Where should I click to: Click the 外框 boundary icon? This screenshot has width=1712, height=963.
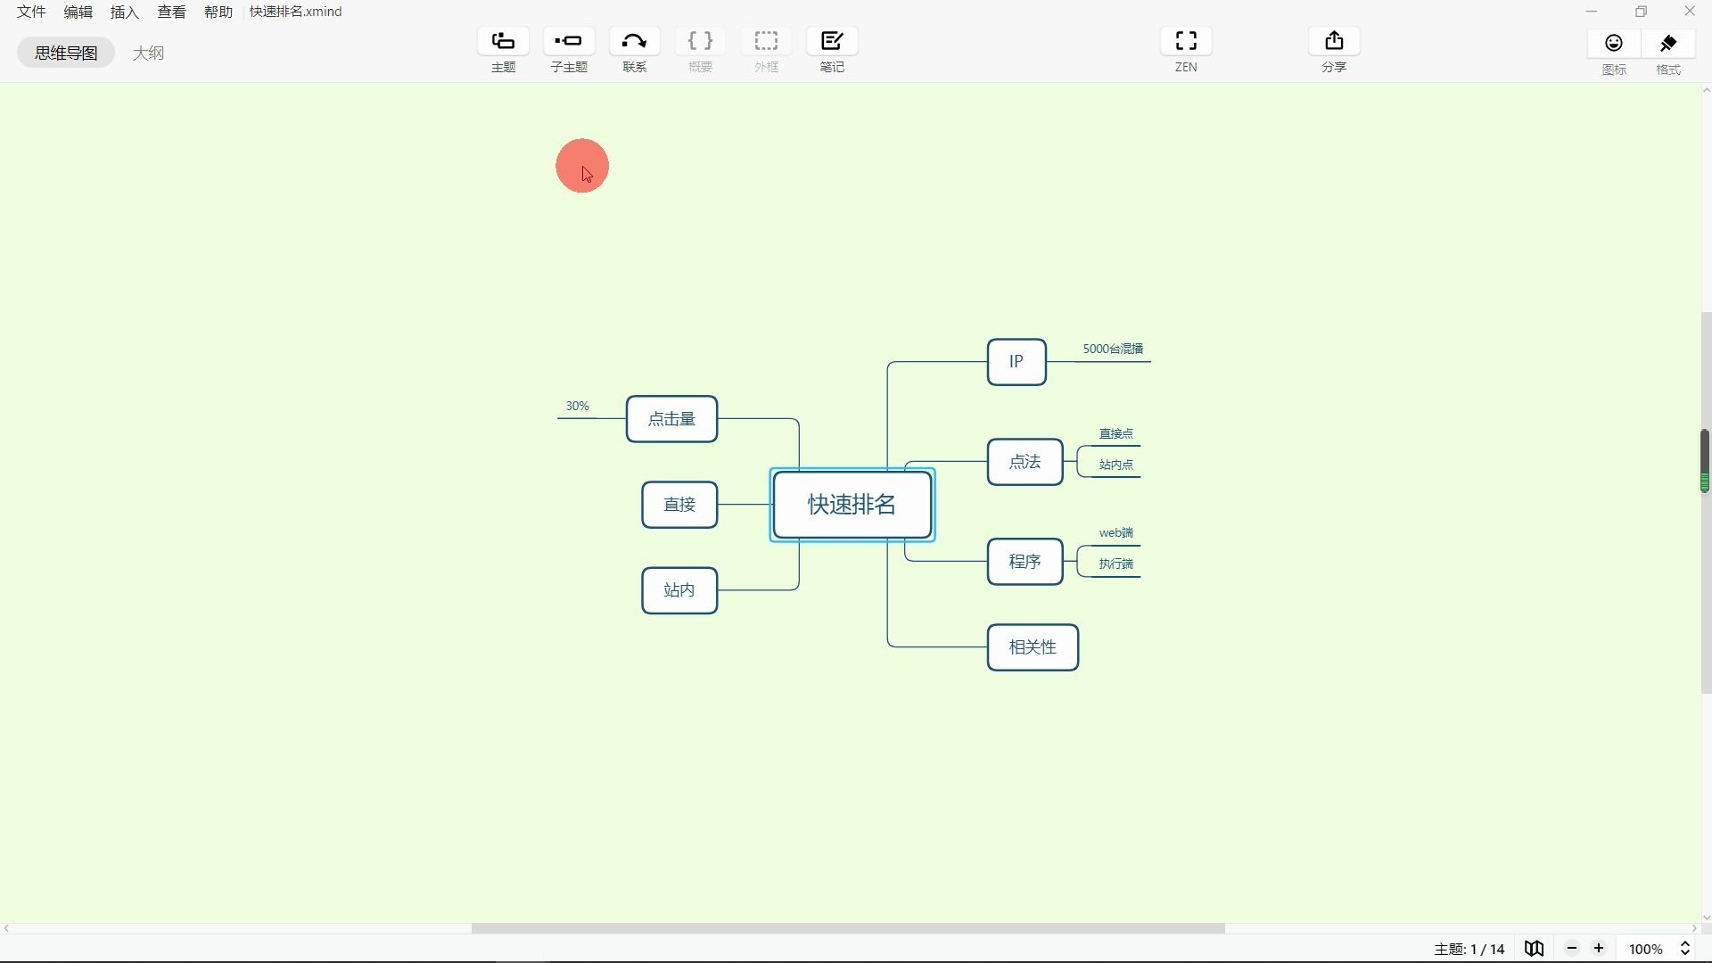767,41
